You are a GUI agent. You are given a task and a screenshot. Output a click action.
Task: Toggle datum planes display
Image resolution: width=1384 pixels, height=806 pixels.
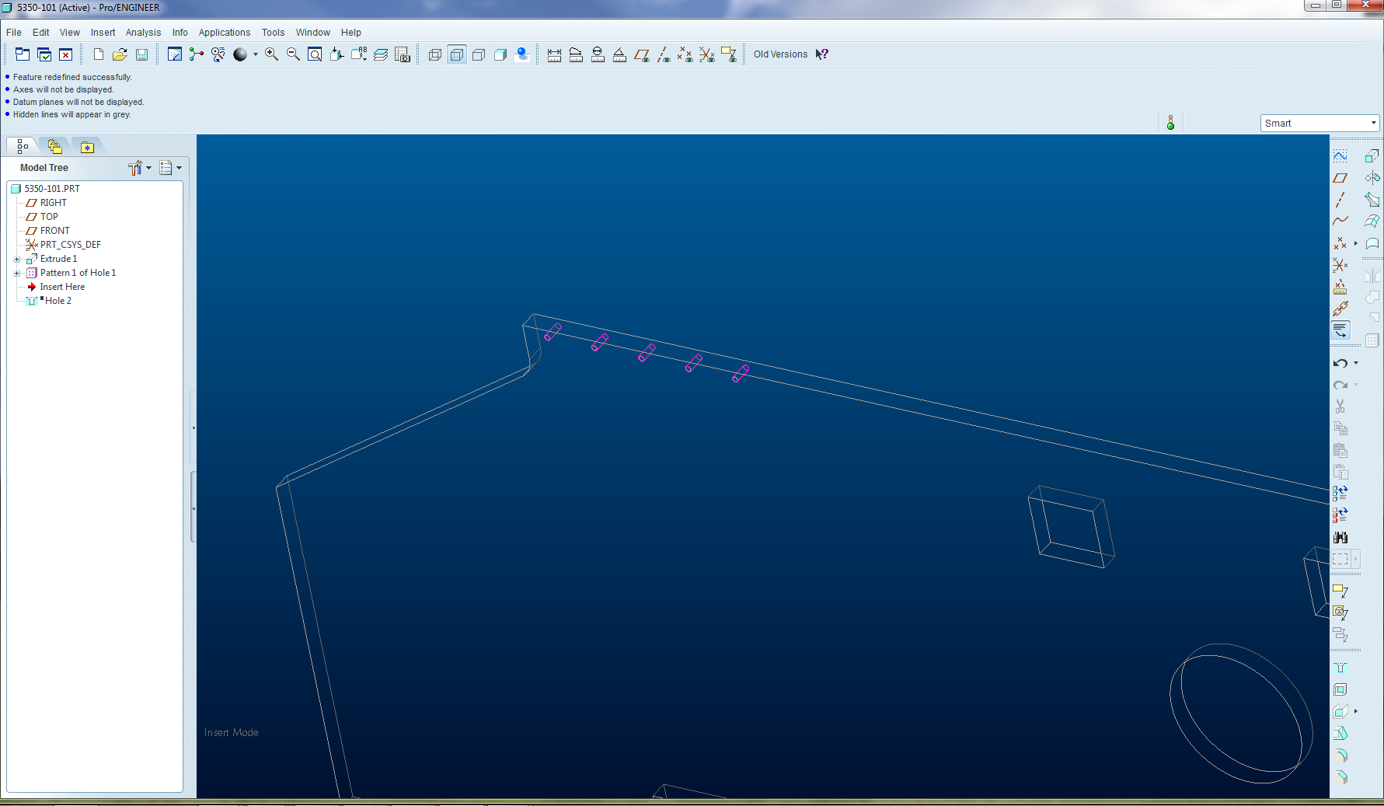[x=641, y=54]
